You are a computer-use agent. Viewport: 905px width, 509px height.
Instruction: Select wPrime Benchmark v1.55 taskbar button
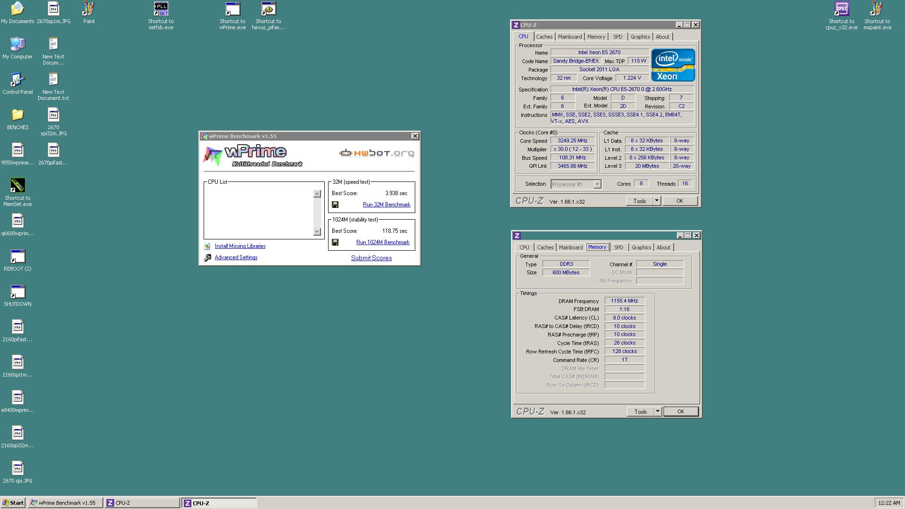65,503
